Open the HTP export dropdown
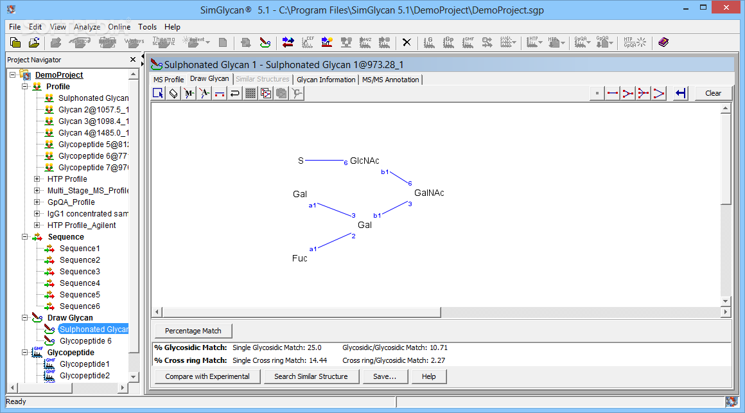This screenshot has width=745, height=413. click(x=563, y=43)
